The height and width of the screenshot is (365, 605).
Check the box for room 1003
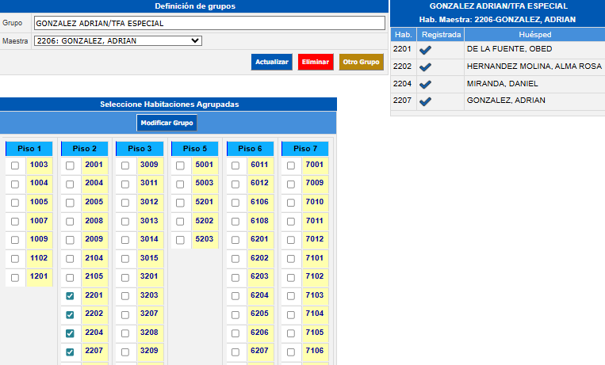15,165
